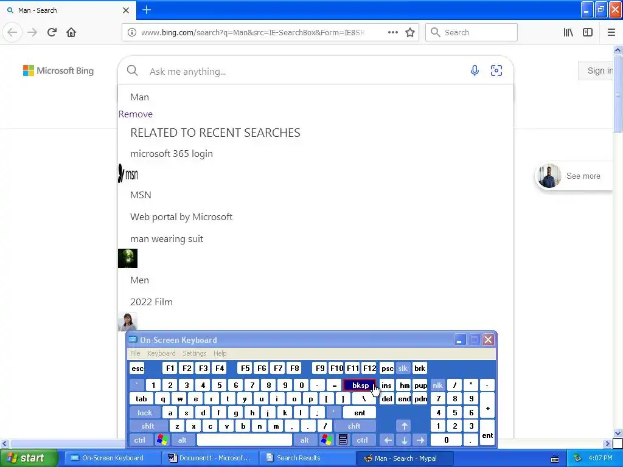Toggle the nlk num lock key
Viewport: 623px width, 467px height.
point(438,385)
